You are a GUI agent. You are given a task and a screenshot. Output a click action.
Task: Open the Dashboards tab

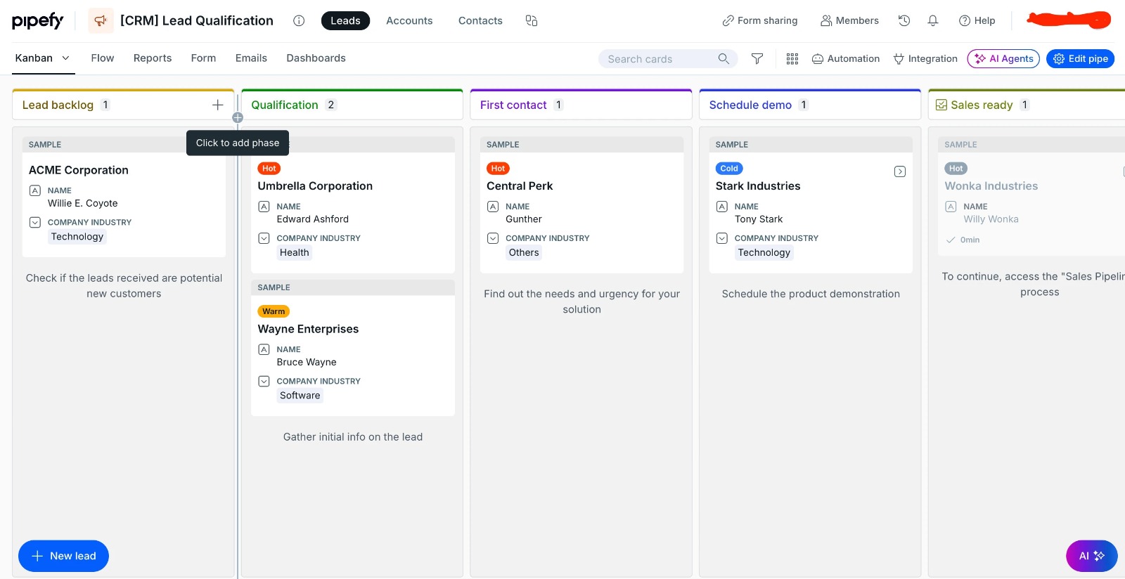tap(316, 58)
